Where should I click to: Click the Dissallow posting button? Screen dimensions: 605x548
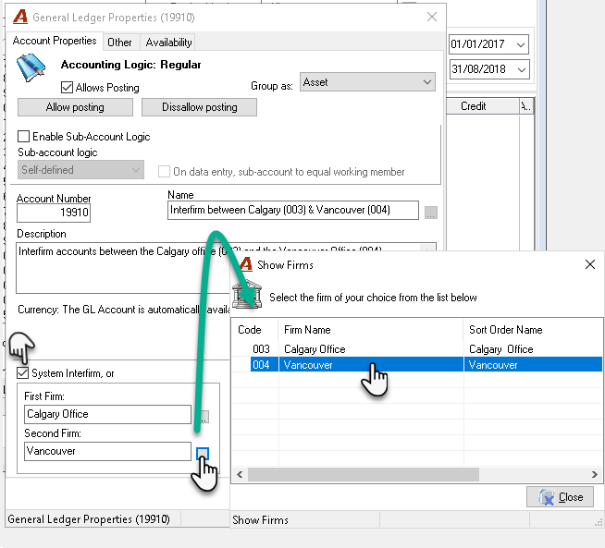(x=199, y=107)
